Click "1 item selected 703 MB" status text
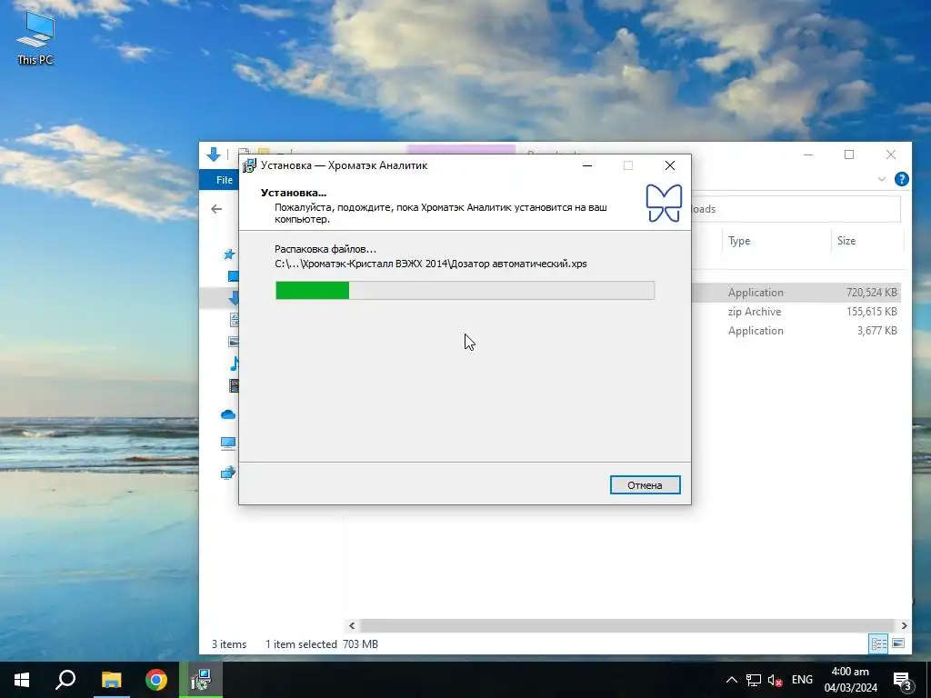 (x=322, y=644)
